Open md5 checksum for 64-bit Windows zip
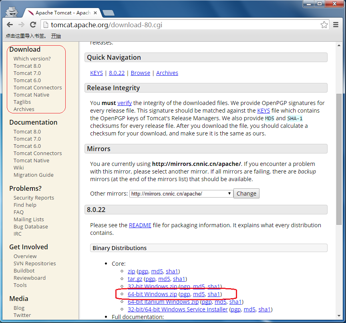346x323 pixels. [x=199, y=294]
